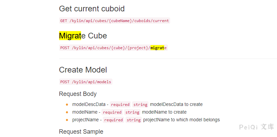This screenshot has height=137, width=277.
Task: Click the POST /kylin/api/models code snippet
Action: [86, 82]
